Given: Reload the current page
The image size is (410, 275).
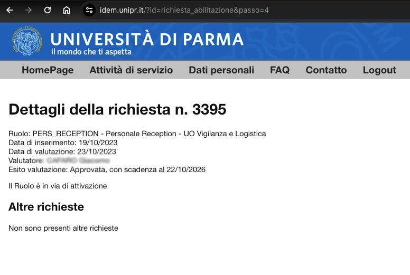Looking at the screenshot, I should tap(48, 10).
